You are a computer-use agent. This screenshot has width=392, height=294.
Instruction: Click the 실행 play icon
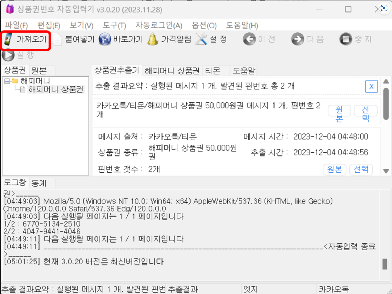click(x=8, y=55)
